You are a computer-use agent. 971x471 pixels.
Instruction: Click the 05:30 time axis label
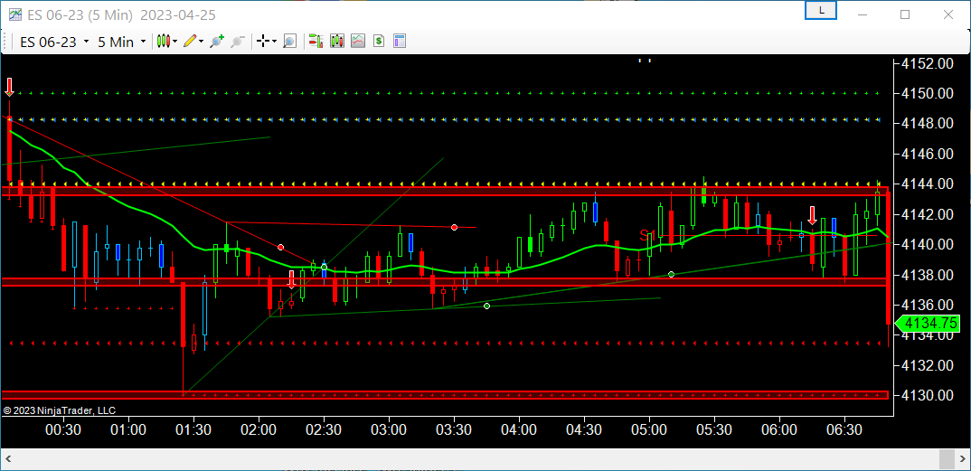tap(714, 429)
